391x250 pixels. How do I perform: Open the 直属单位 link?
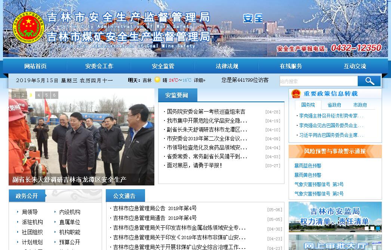coord(70,222)
